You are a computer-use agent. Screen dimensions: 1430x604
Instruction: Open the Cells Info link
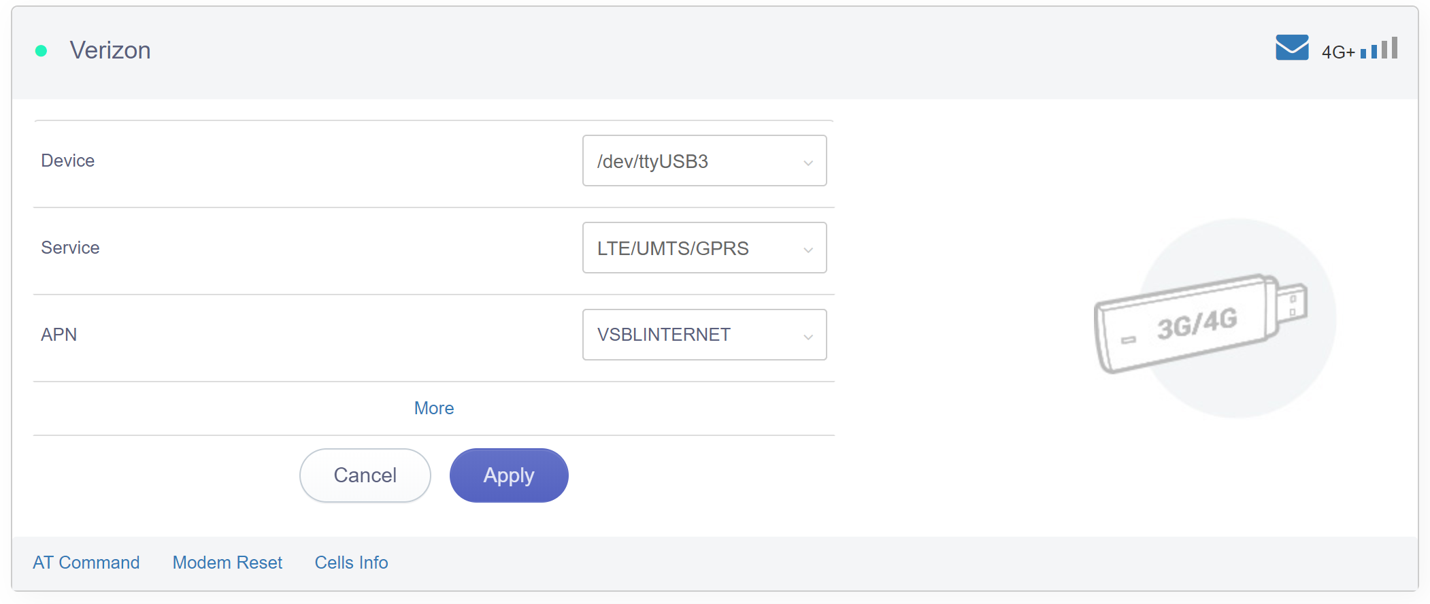(351, 563)
